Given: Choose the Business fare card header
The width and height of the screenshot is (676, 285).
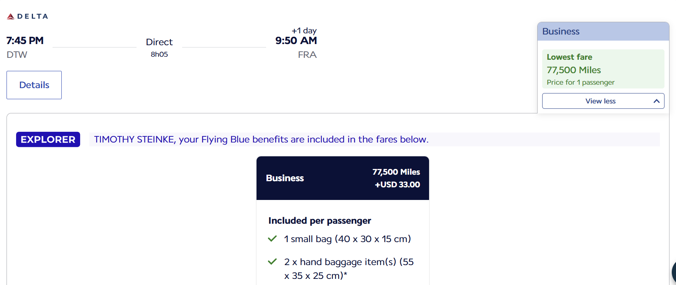Looking at the screenshot, I should (342, 178).
